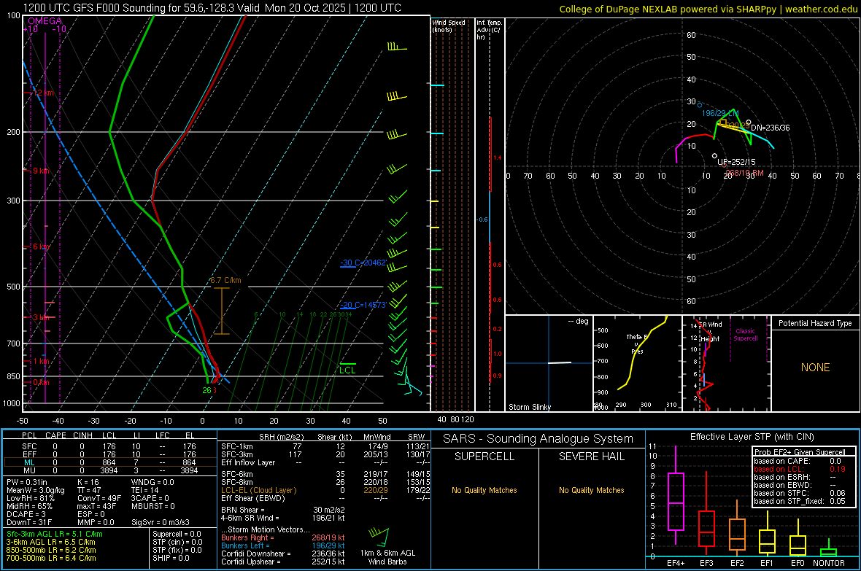Select the 'based on STPC:' probability line

(x=800, y=493)
